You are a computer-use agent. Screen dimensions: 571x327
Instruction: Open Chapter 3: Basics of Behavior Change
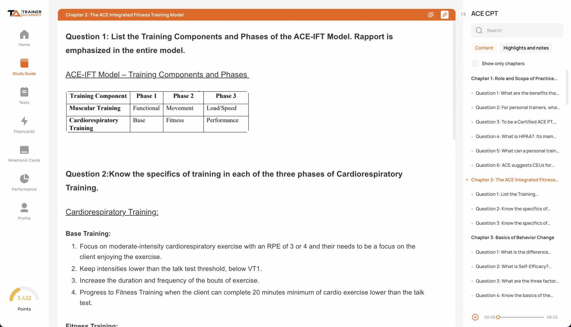(x=512, y=237)
